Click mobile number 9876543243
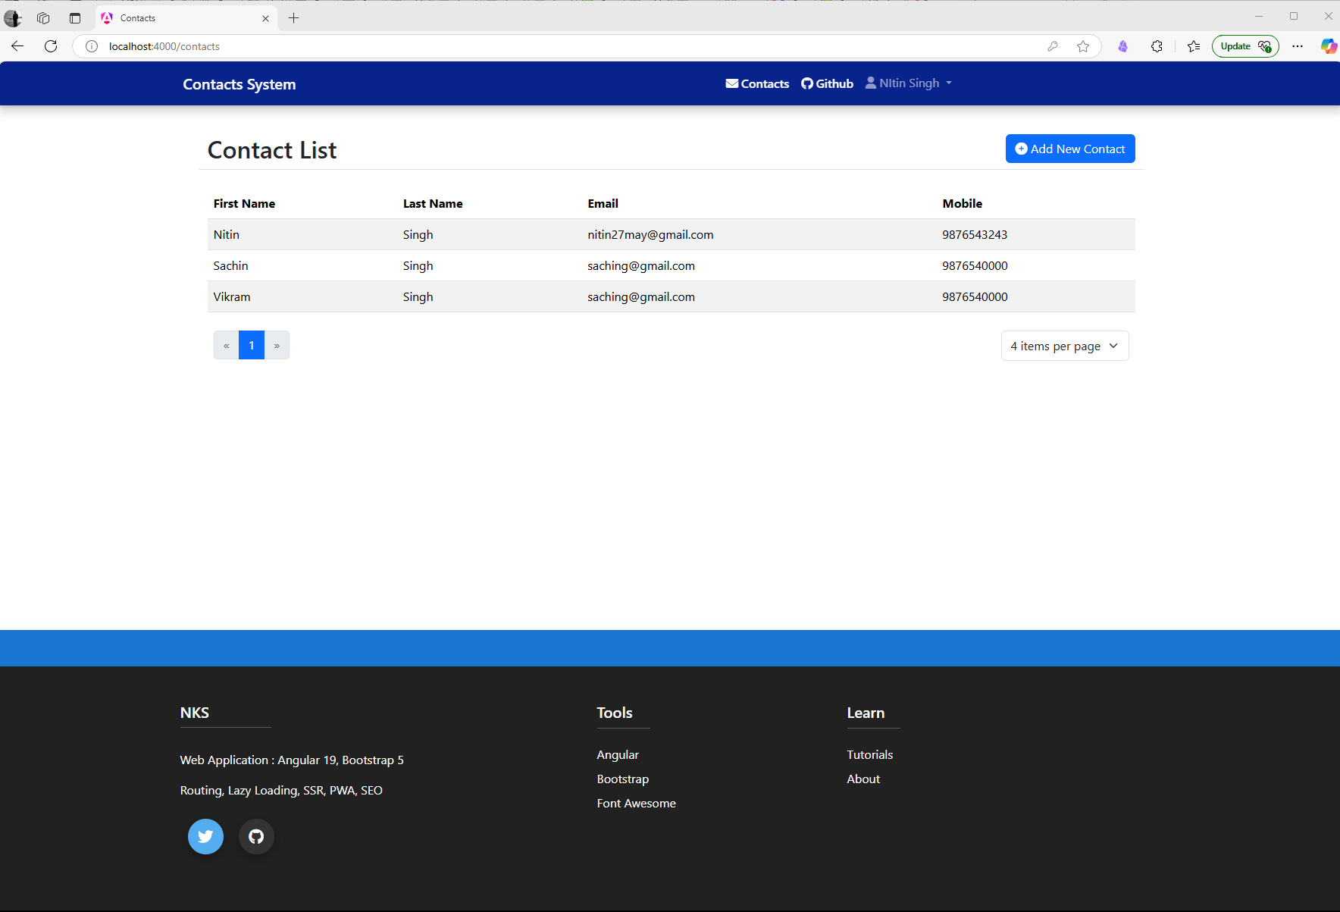Image resolution: width=1340 pixels, height=912 pixels. pyautogui.click(x=975, y=234)
